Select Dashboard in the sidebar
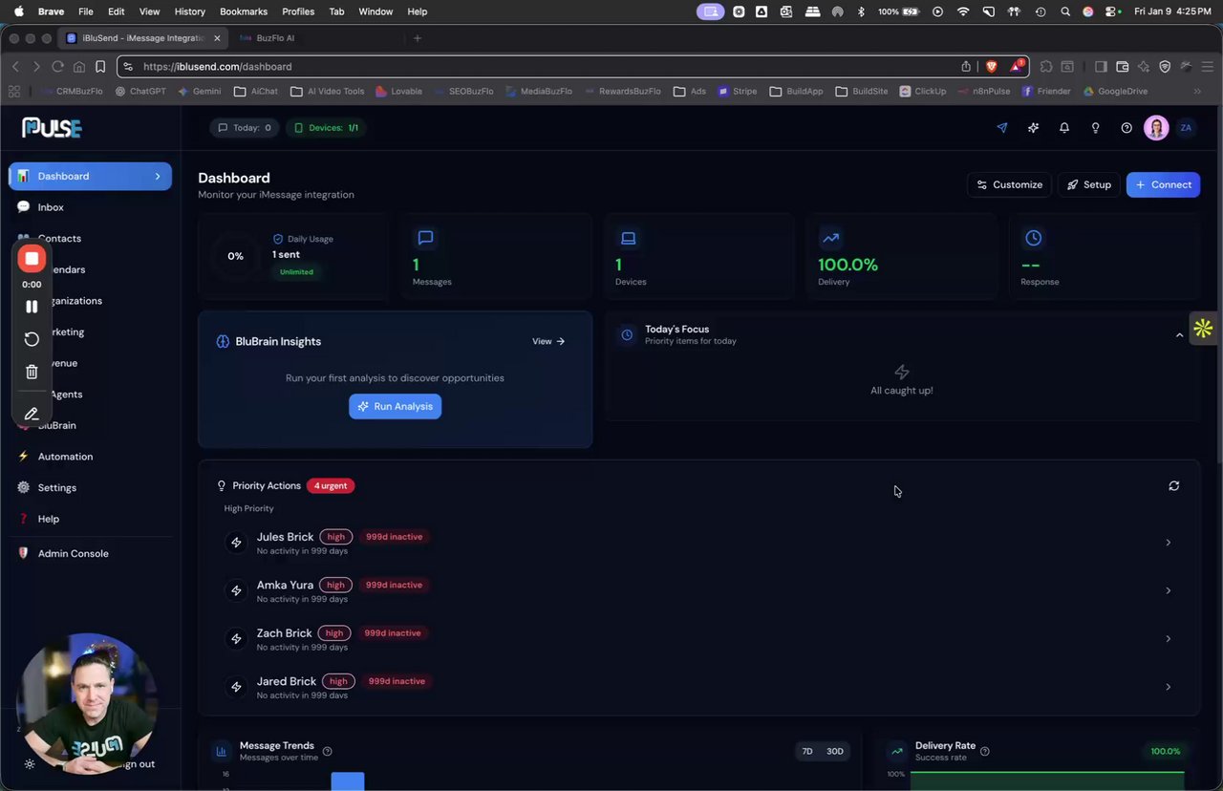 (x=90, y=176)
